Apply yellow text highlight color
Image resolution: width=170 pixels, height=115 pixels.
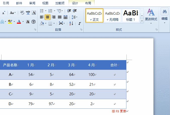(10, 22)
